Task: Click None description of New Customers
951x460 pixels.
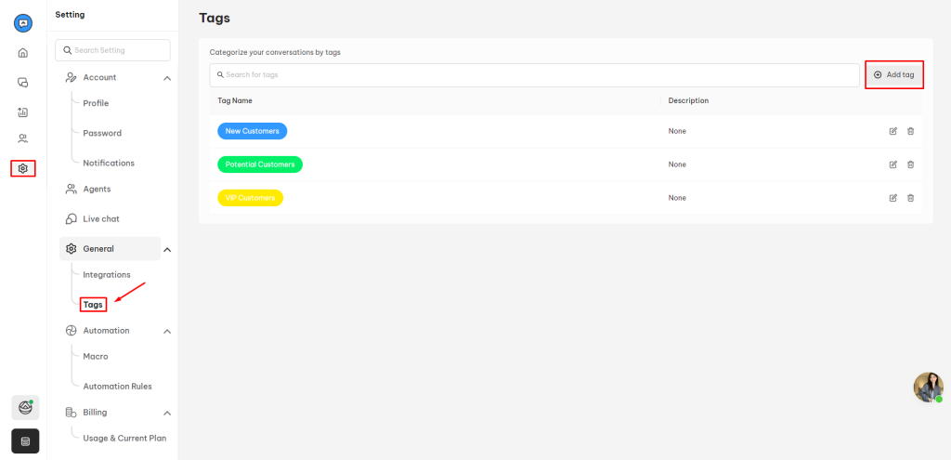Action: [x=677, y=131]
